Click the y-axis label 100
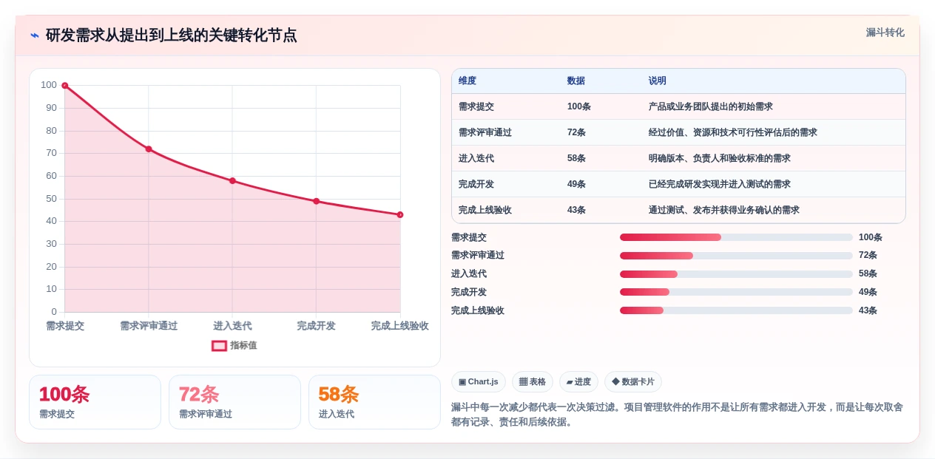Image resolution: width=935 pixels, height=459 pixels. pos(49,85)
